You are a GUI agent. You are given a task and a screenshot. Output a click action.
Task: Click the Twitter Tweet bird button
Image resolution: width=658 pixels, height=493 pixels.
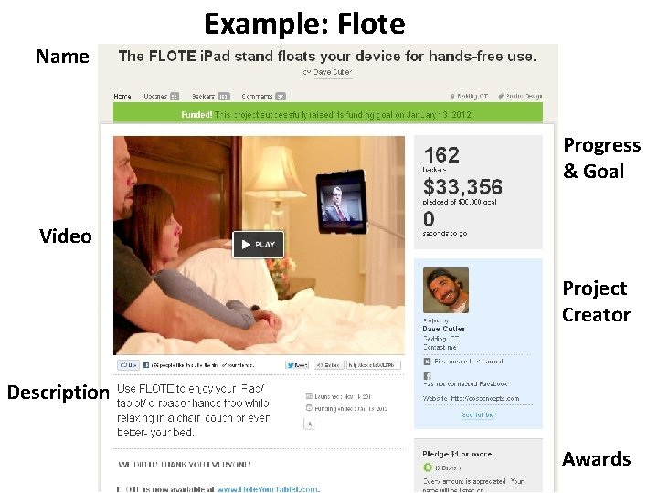click(297, 365)
